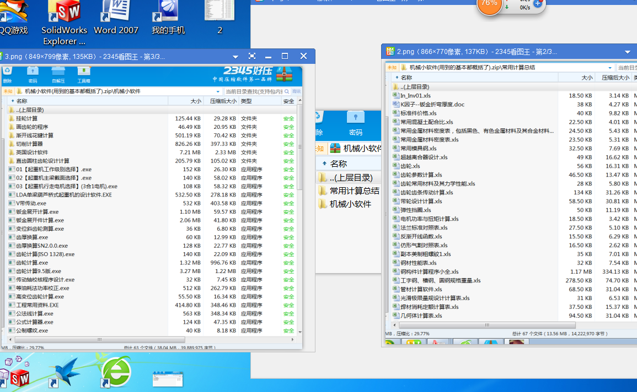Click 密码 password icon in 3.png window
Screen dimensions: 637x392
pos(33,75)
